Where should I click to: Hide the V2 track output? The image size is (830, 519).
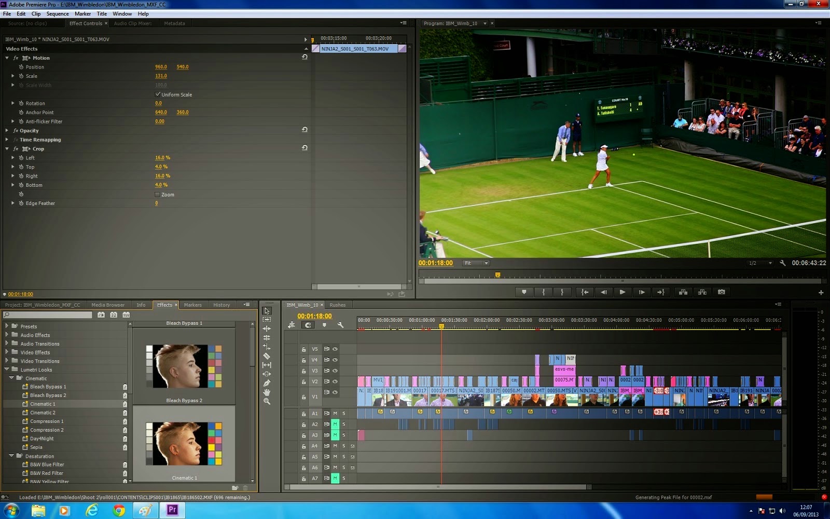pyautogui.click(x=335, y=381)
